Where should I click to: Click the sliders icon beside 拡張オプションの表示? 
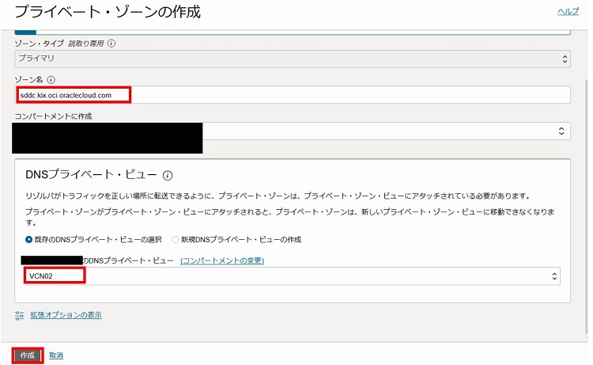[x=20, y=316]
